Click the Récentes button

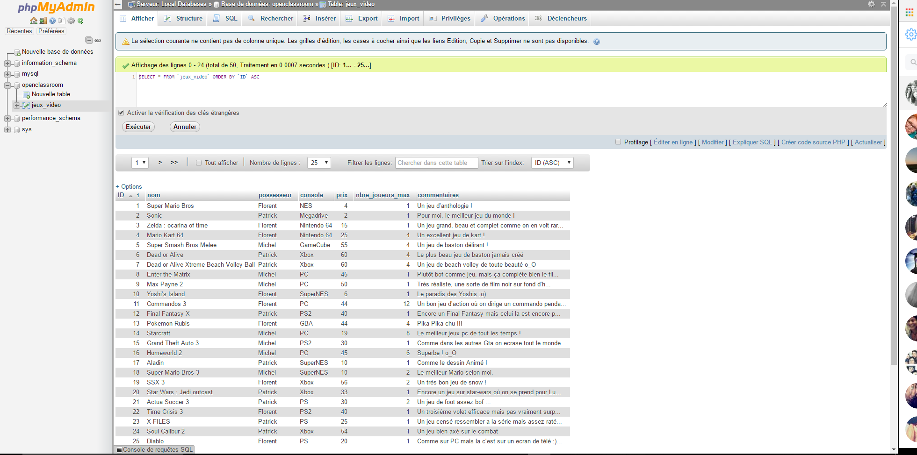click(x=19, y=31)
